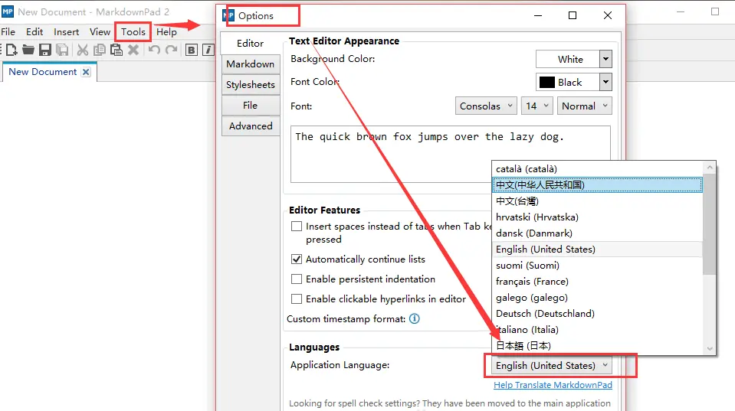Select 日本語 (日本) in language list

[597, 346]
